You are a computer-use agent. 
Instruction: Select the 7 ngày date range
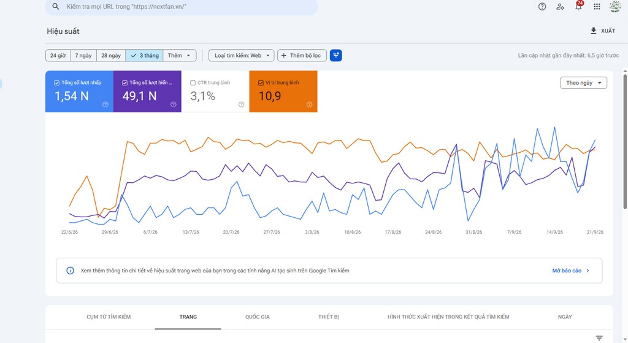83,55
